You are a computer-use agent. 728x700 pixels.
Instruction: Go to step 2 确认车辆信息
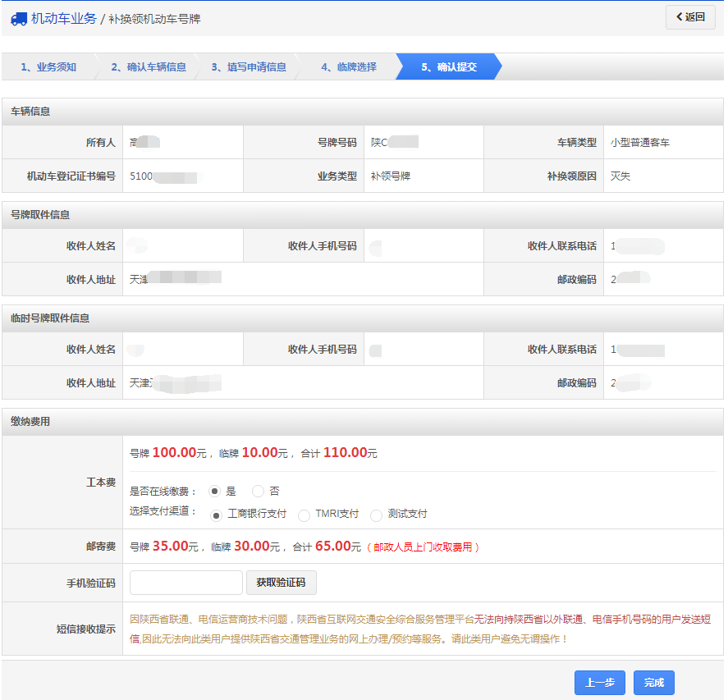[x=149, y=67]
